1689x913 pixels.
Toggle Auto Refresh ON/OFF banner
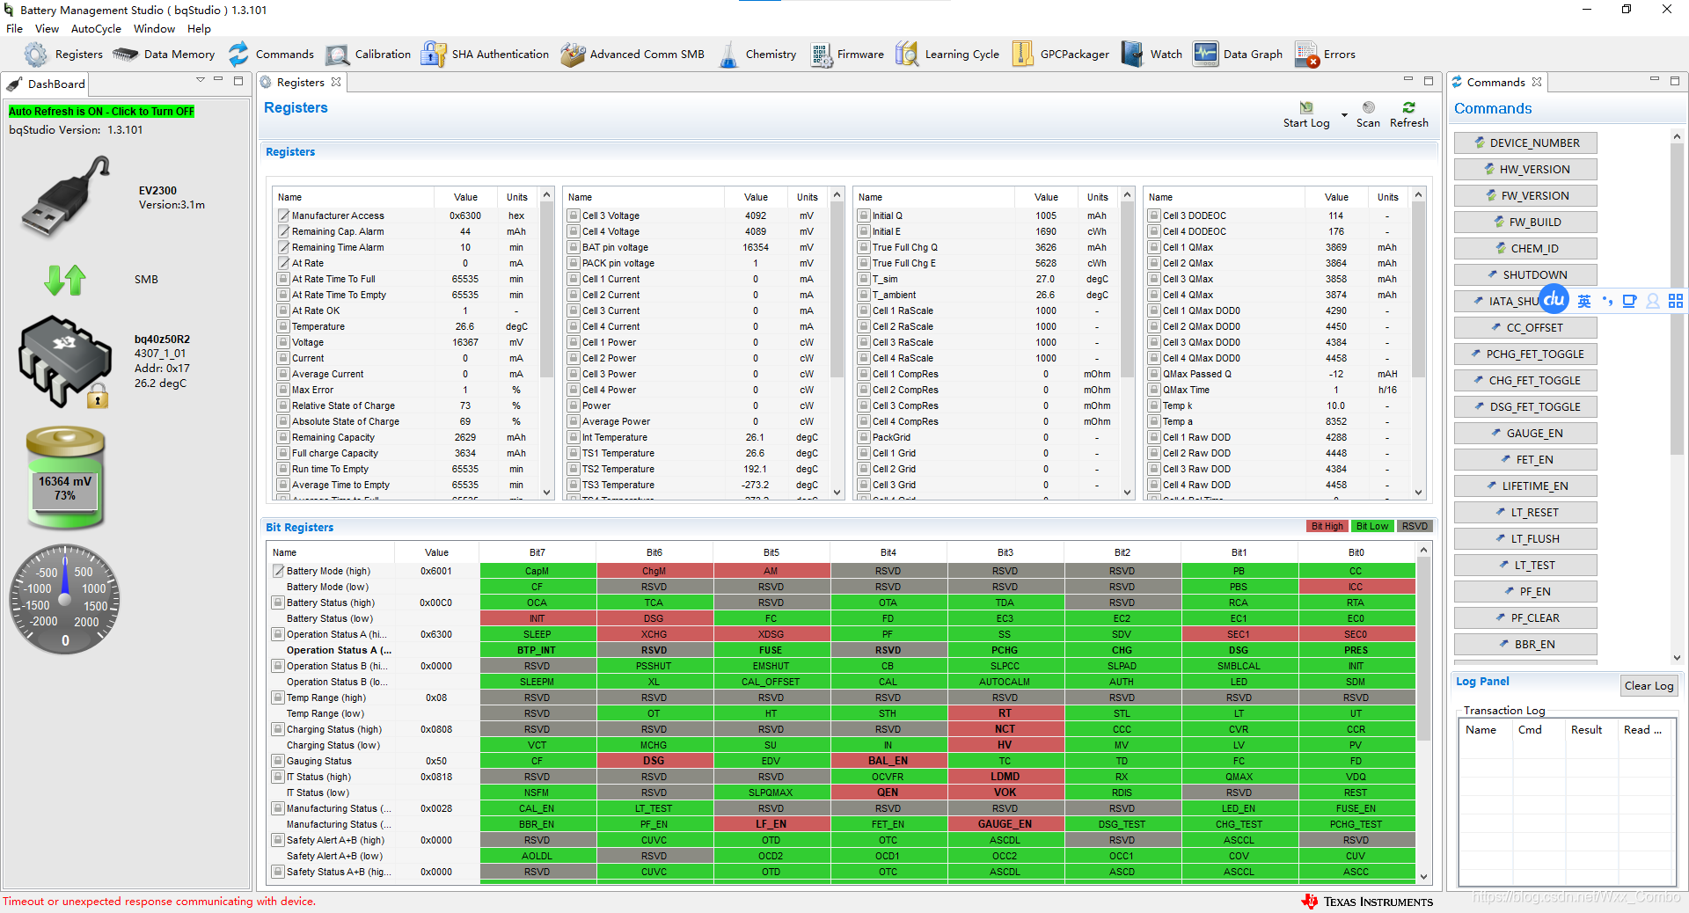coord(101,112)
